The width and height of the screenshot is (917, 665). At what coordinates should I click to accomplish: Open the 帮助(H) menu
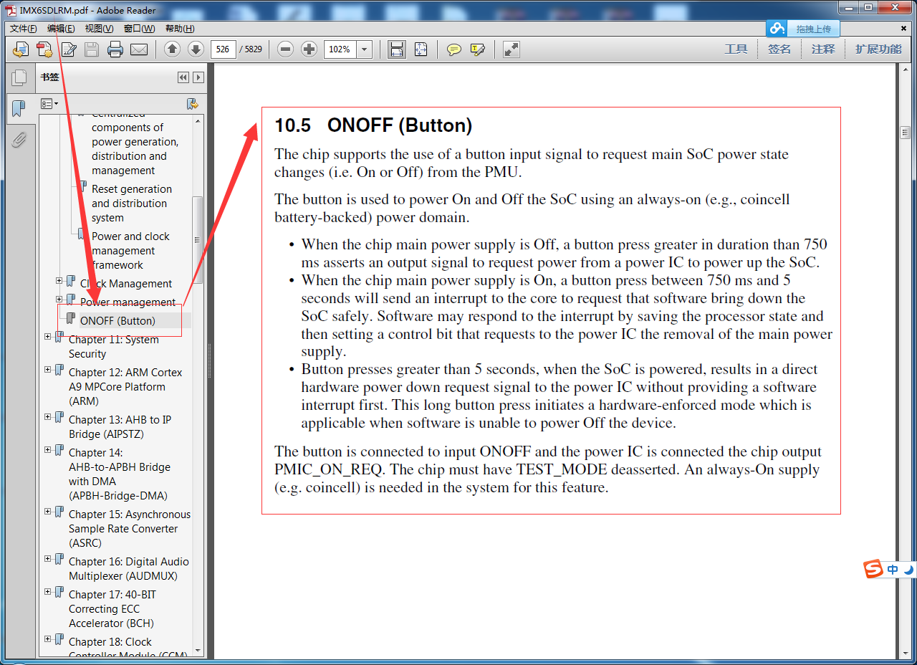pyautogui.click(x=180, y=29)
